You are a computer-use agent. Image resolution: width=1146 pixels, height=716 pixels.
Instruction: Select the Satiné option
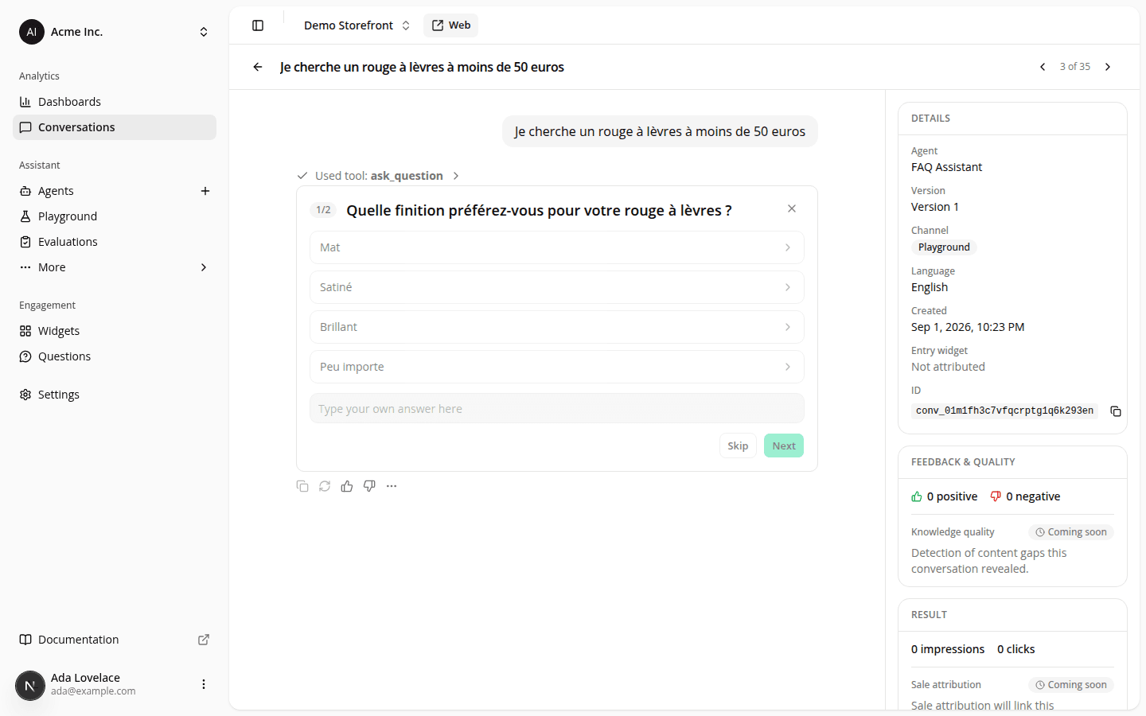557,287
